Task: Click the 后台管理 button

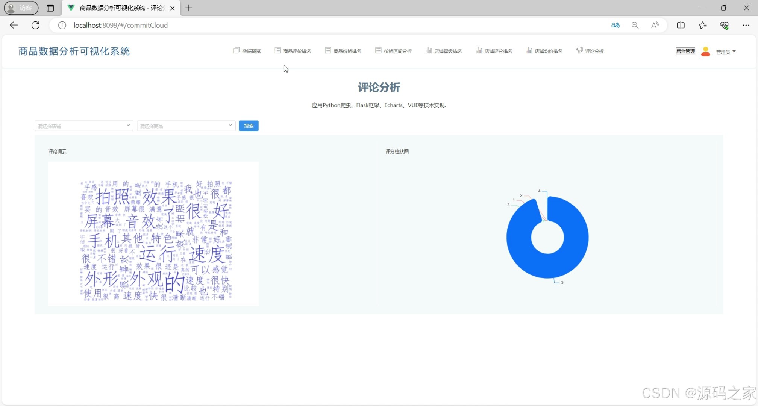Action: click(685, 51)
